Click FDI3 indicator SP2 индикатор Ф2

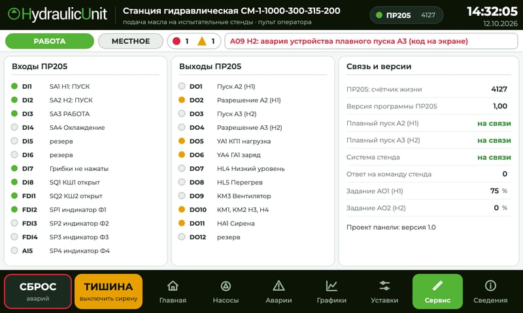(x=14, y=223)
